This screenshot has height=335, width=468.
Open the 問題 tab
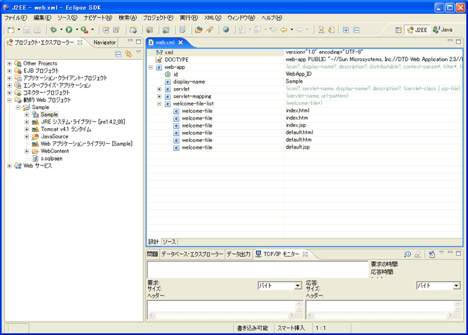152,254
